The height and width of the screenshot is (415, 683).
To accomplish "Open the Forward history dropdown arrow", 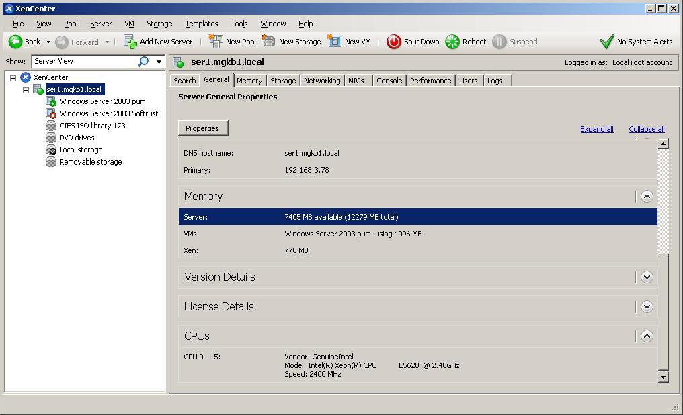I will tap(107, 42).
